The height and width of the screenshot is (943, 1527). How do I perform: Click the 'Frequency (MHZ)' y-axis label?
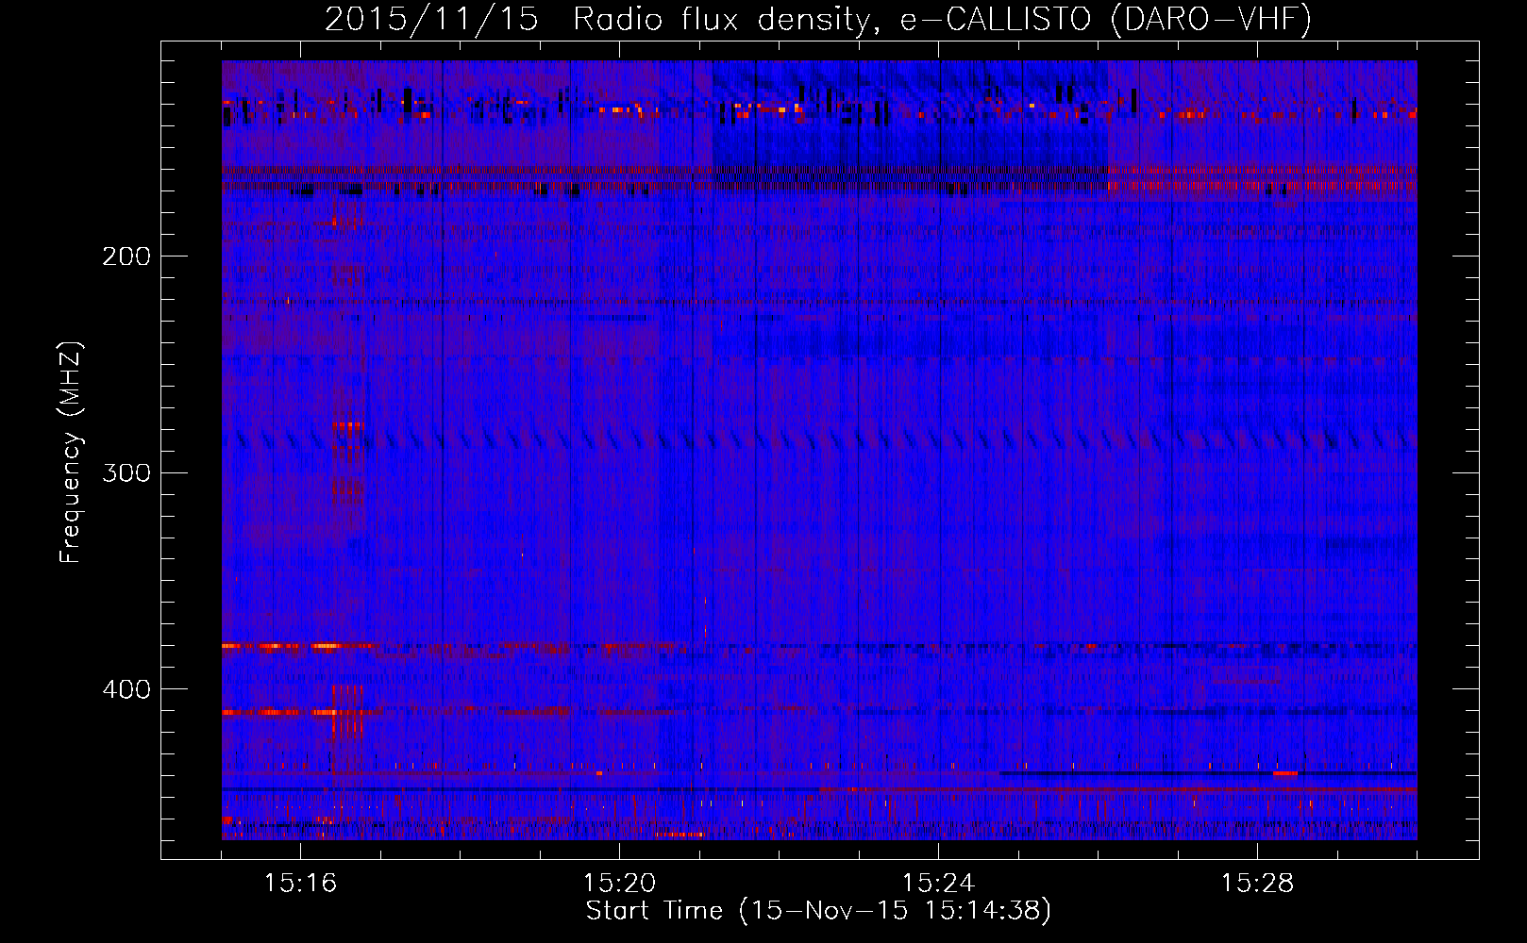click(x=71, y=452)
